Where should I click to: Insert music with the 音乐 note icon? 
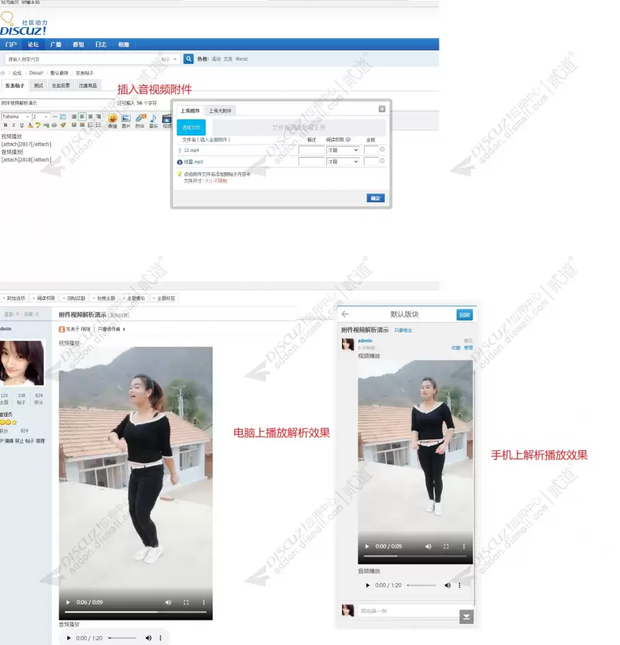pyautogui.click(x=153, y=118)
